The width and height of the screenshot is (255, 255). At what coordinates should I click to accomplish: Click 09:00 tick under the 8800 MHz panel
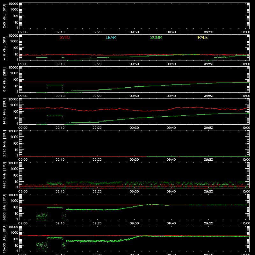click(x=23, y=223)
